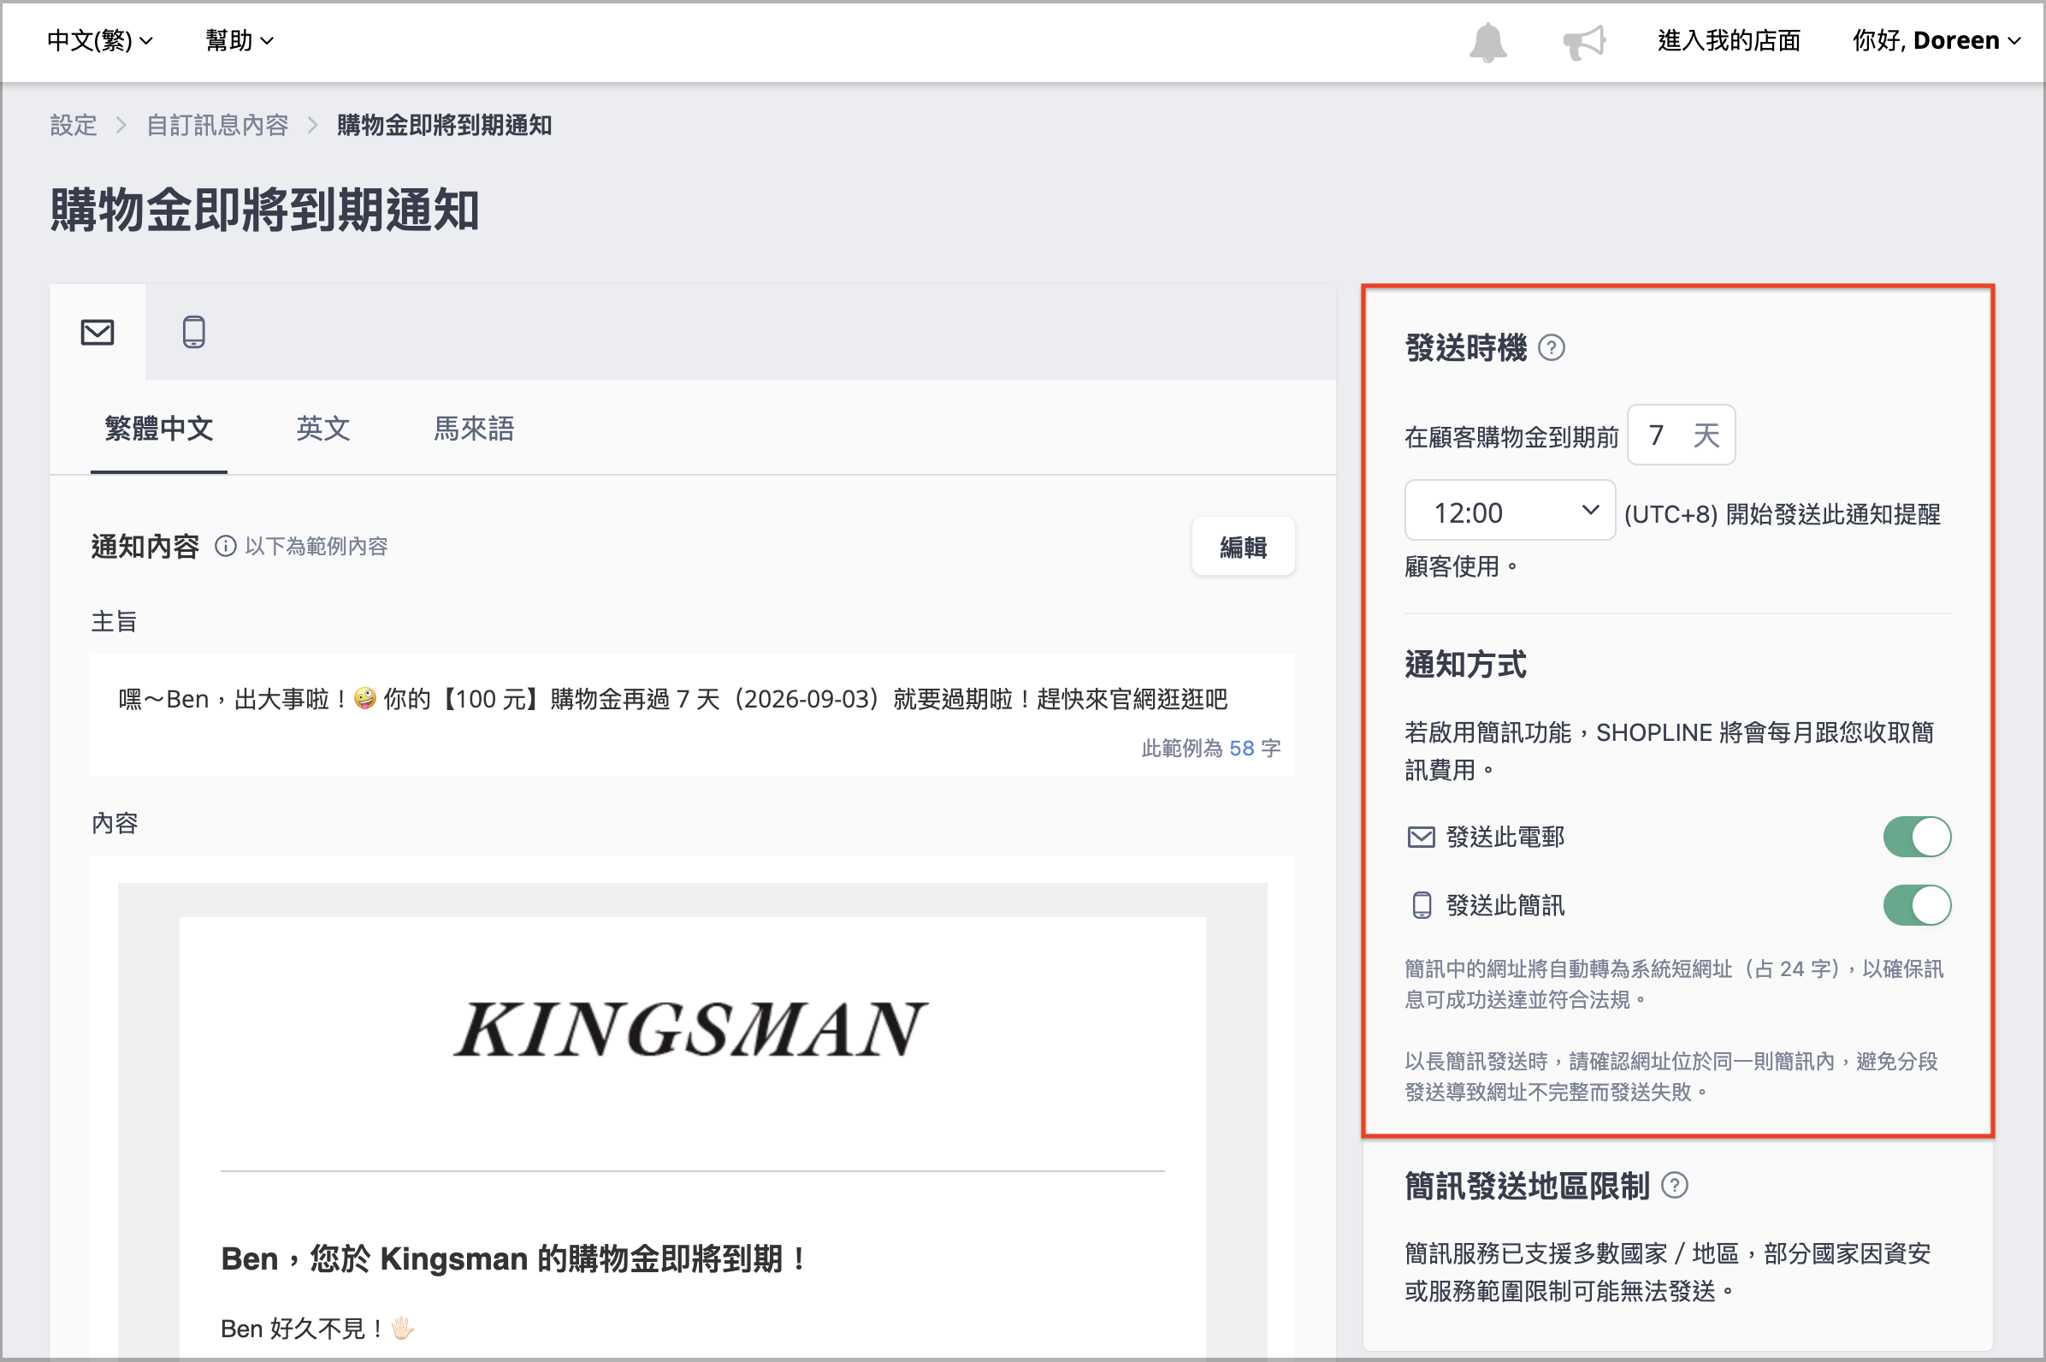
Task: Click the 購物金即將到期通知 breadcrumb text
Action: tap(445, 126)
